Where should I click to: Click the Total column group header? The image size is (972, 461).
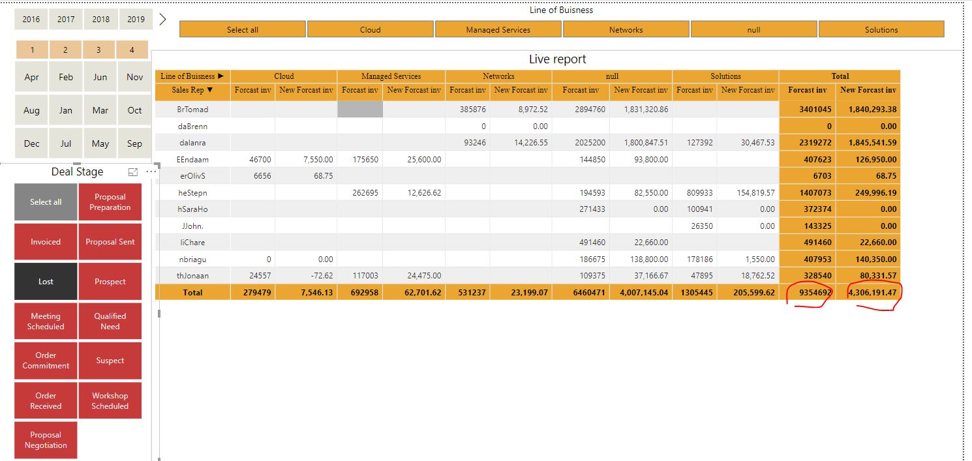pos(840,76)
